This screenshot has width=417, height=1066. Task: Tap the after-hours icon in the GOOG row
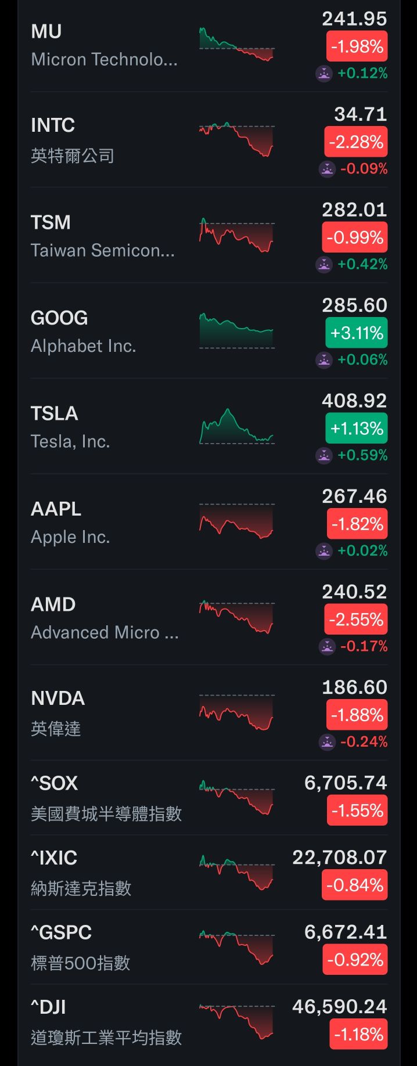click(x=323, y=360)
